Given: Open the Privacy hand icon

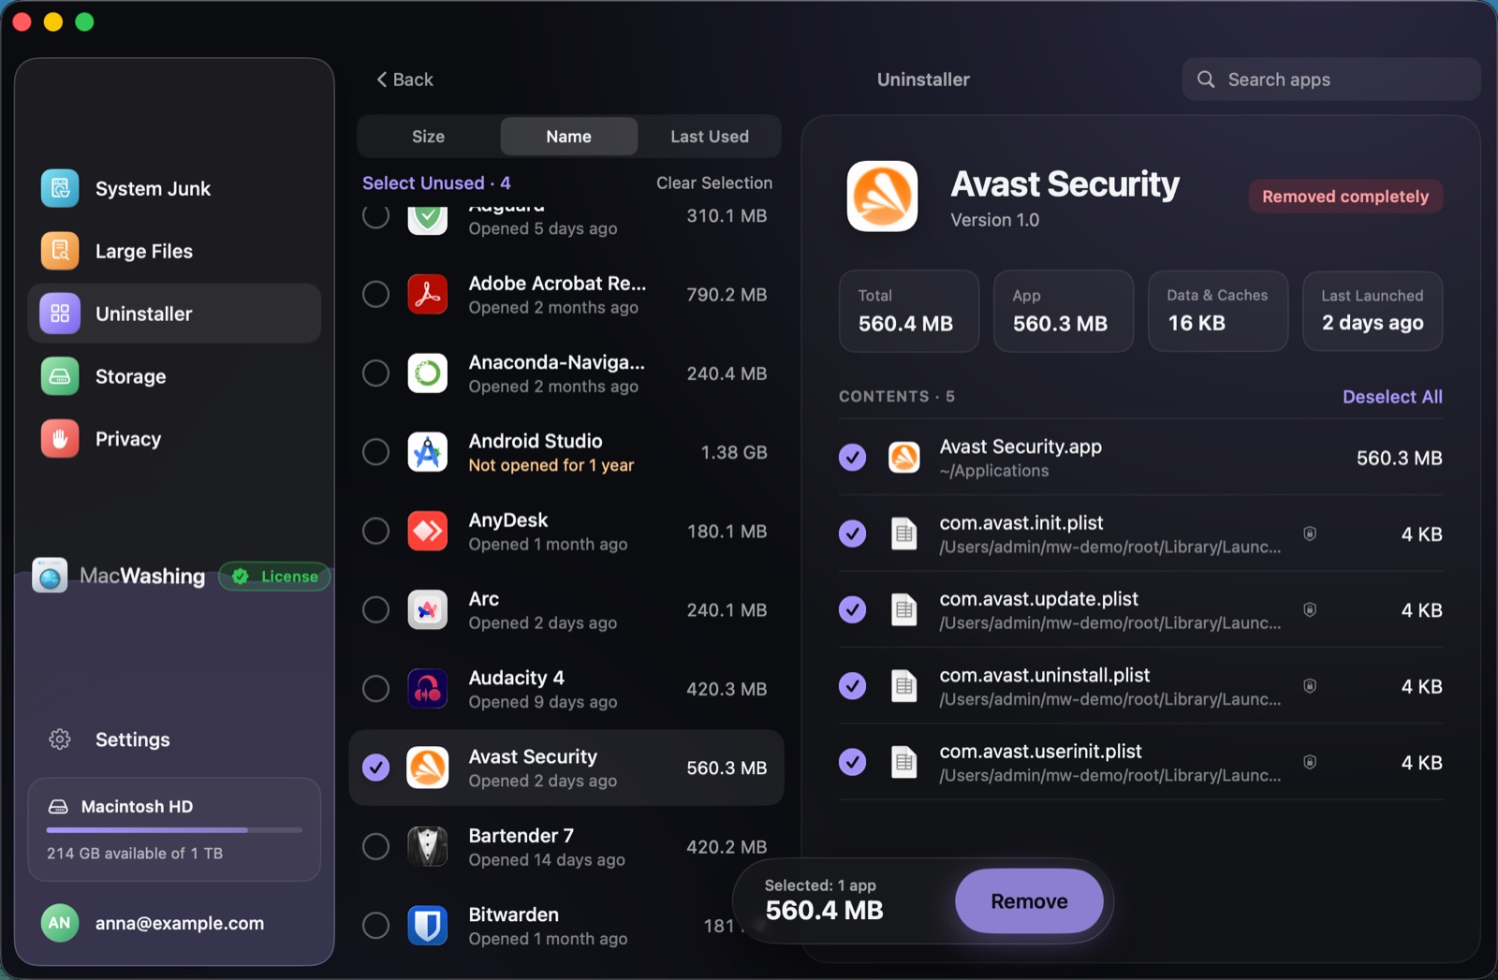Looking at the screenshot, I should pyautogui.click(x=60, y=439).
